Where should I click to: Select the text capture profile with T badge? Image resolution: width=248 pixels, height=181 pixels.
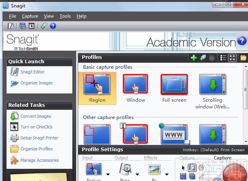coord(134,133)
